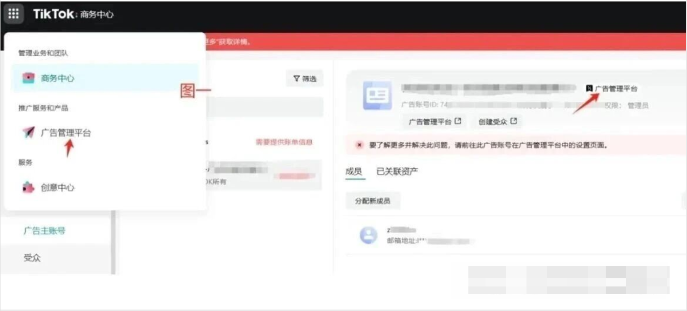Image resolution: width=687 pixels, height=311 pixels.
Task: Select 创意中心 from the dropdown menu
Action: (x=57, y=188)
